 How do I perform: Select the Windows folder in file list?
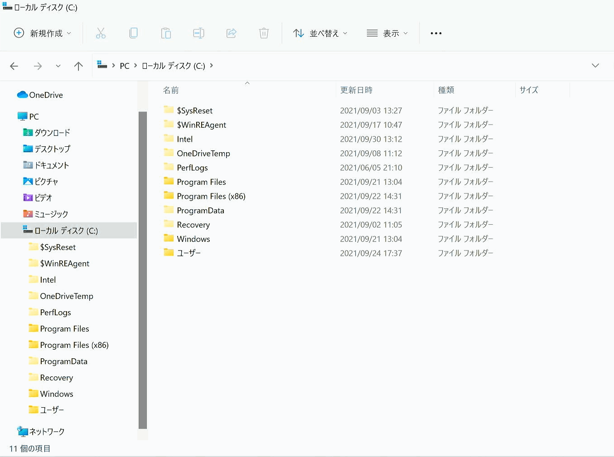[187, 239]
